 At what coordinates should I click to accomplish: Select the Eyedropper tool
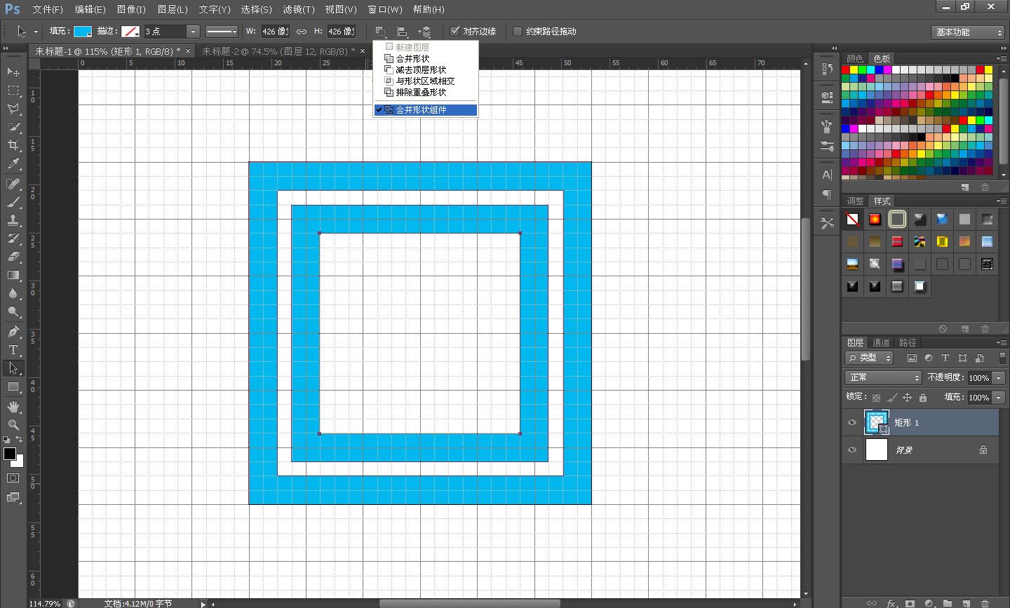(13, 164)
